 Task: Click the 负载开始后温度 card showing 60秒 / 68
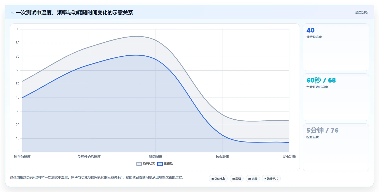point(336,97)
